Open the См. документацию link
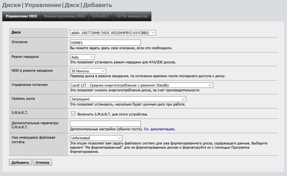The height and width of the screenshot is (176, 287). [160, 129]
